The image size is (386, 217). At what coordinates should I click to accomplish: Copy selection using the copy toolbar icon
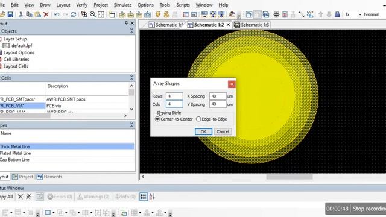click(29, 14)
